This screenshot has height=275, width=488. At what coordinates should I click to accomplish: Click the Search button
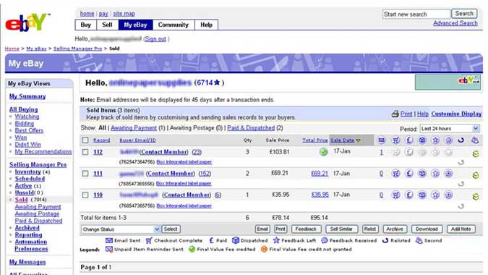(x=464, y=14)
